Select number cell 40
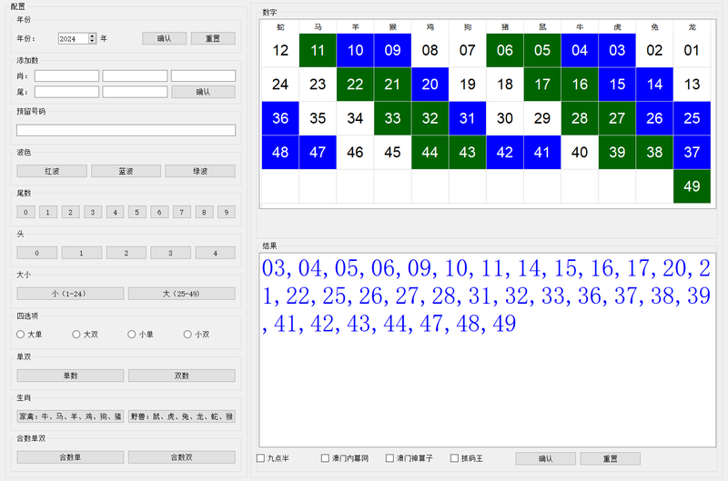Screen dimensions: 728x481 [580, 152]
